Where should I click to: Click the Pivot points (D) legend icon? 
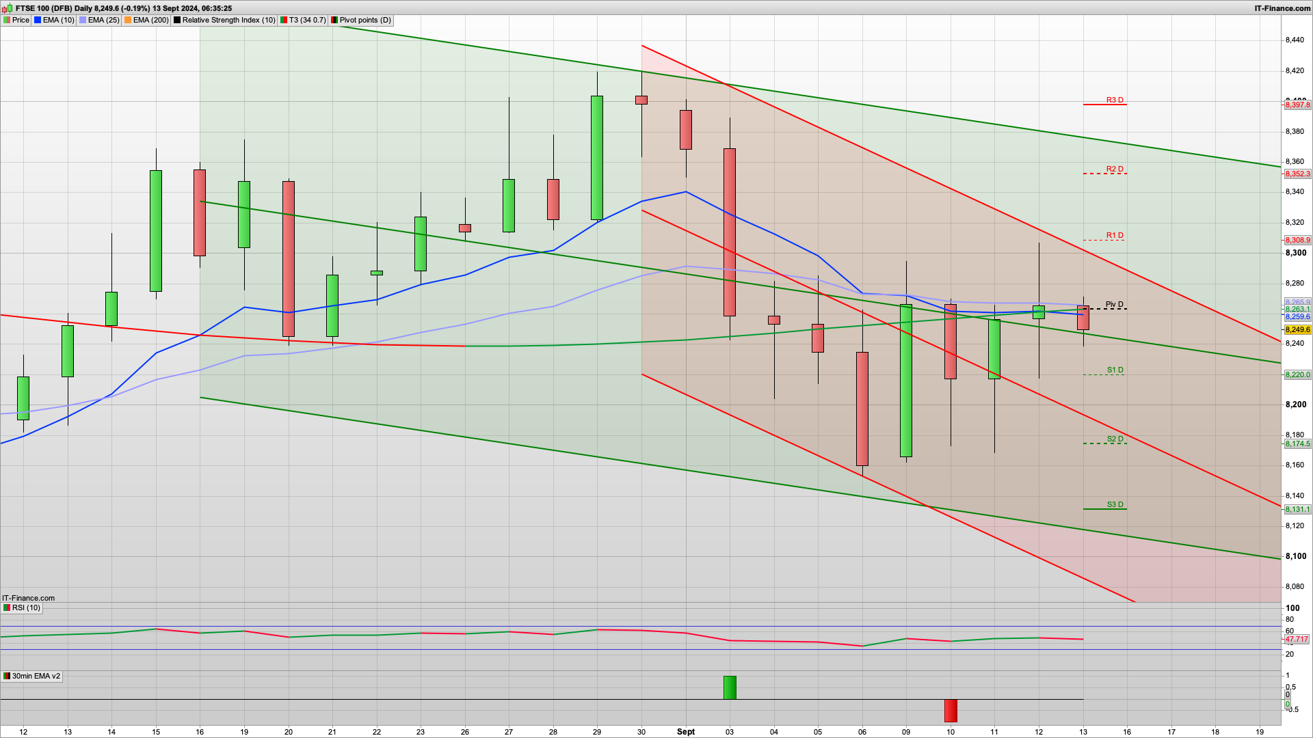pyautogui.click(x=334, y=20)
